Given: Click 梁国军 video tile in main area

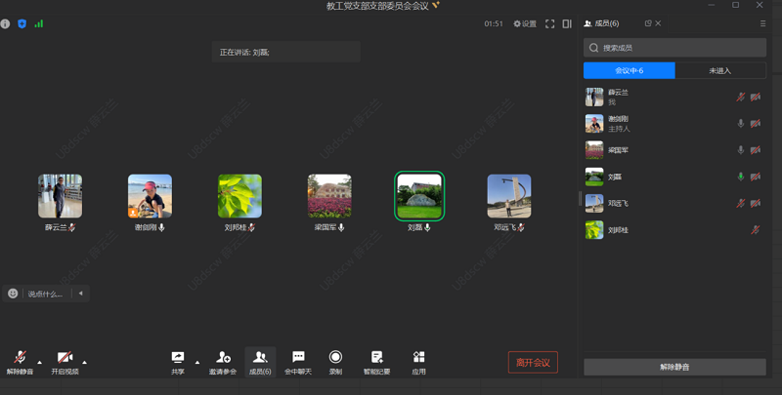Looking at the screenshot, I should point(329,196).
